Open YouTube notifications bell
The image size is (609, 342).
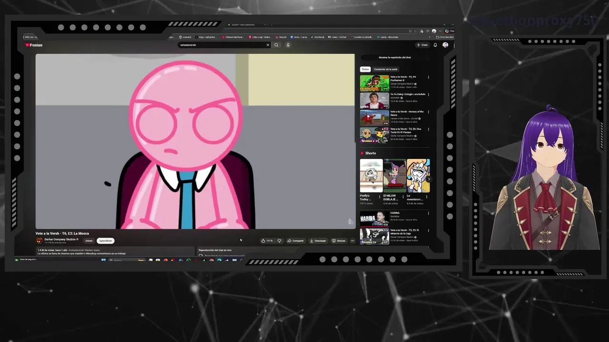[x=435, y=45]
